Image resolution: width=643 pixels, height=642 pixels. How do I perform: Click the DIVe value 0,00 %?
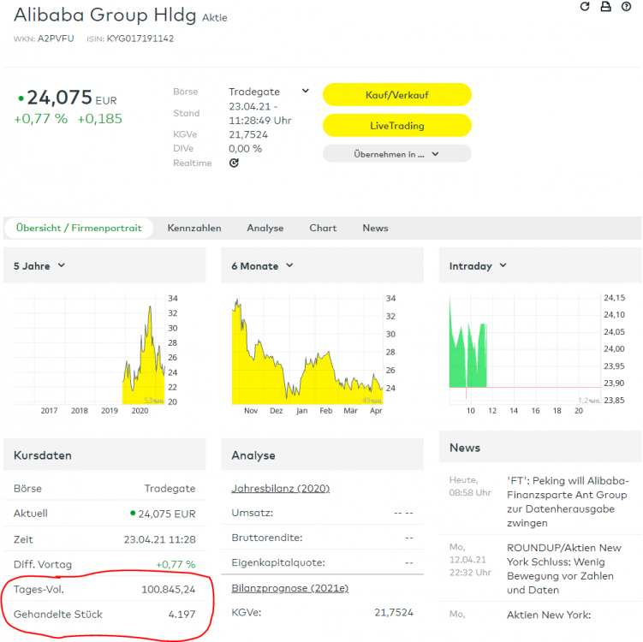[245, 148]
